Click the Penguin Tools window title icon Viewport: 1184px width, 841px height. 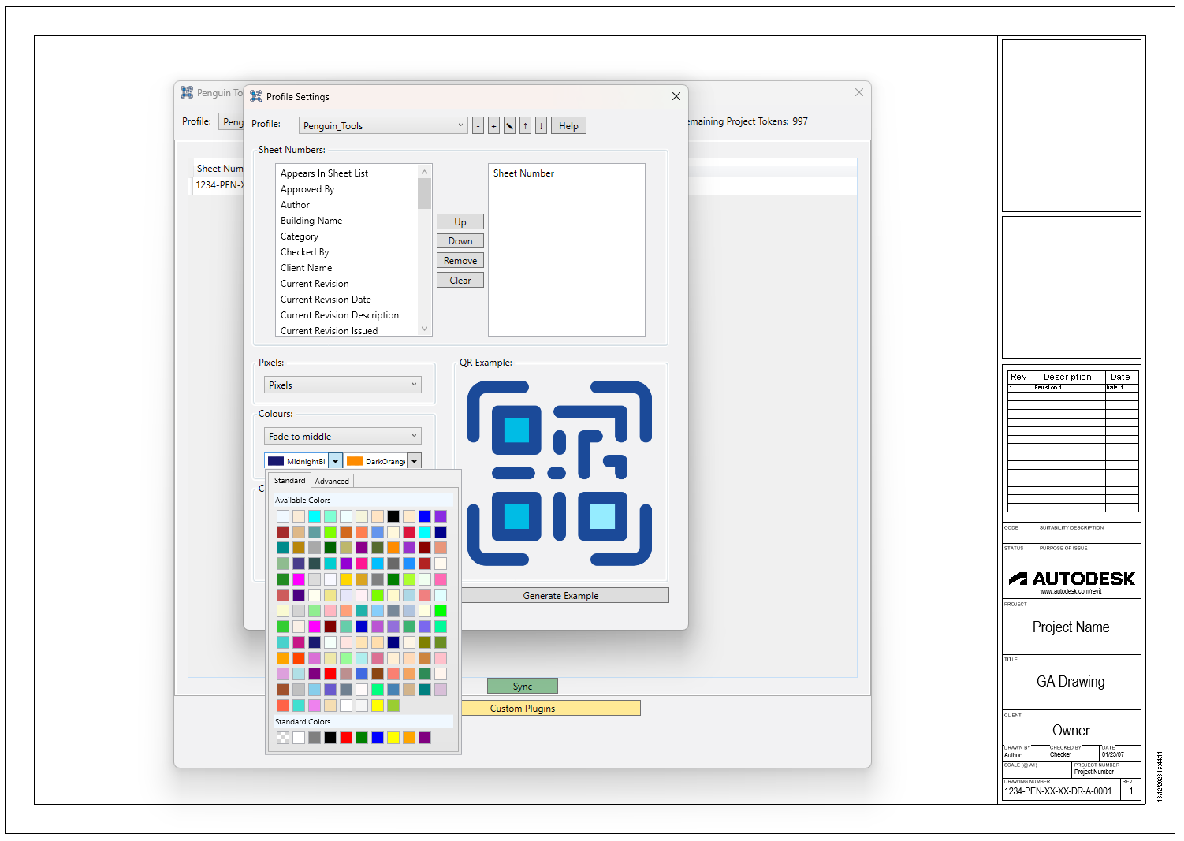click(x=187, y=92)
